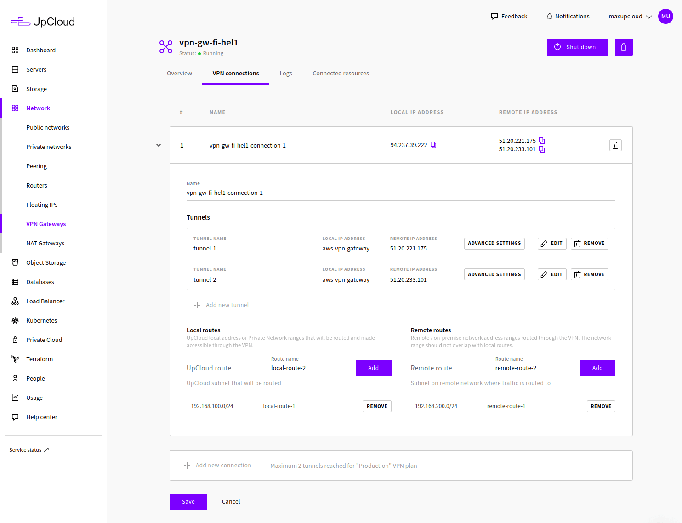Remove local route 192.168.100.0/24
This screenshot has height=523, width=682.
(377, 406)
